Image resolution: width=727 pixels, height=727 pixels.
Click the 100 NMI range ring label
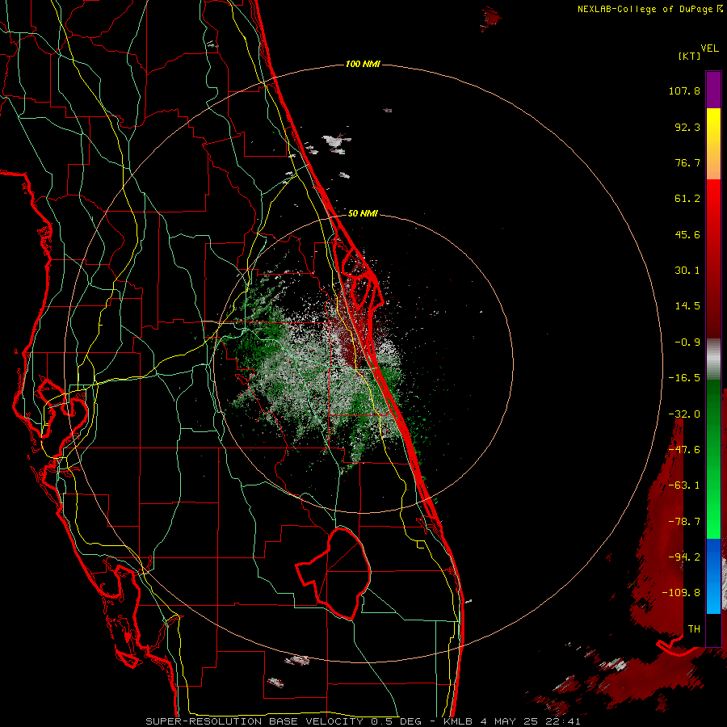(363, 64)
